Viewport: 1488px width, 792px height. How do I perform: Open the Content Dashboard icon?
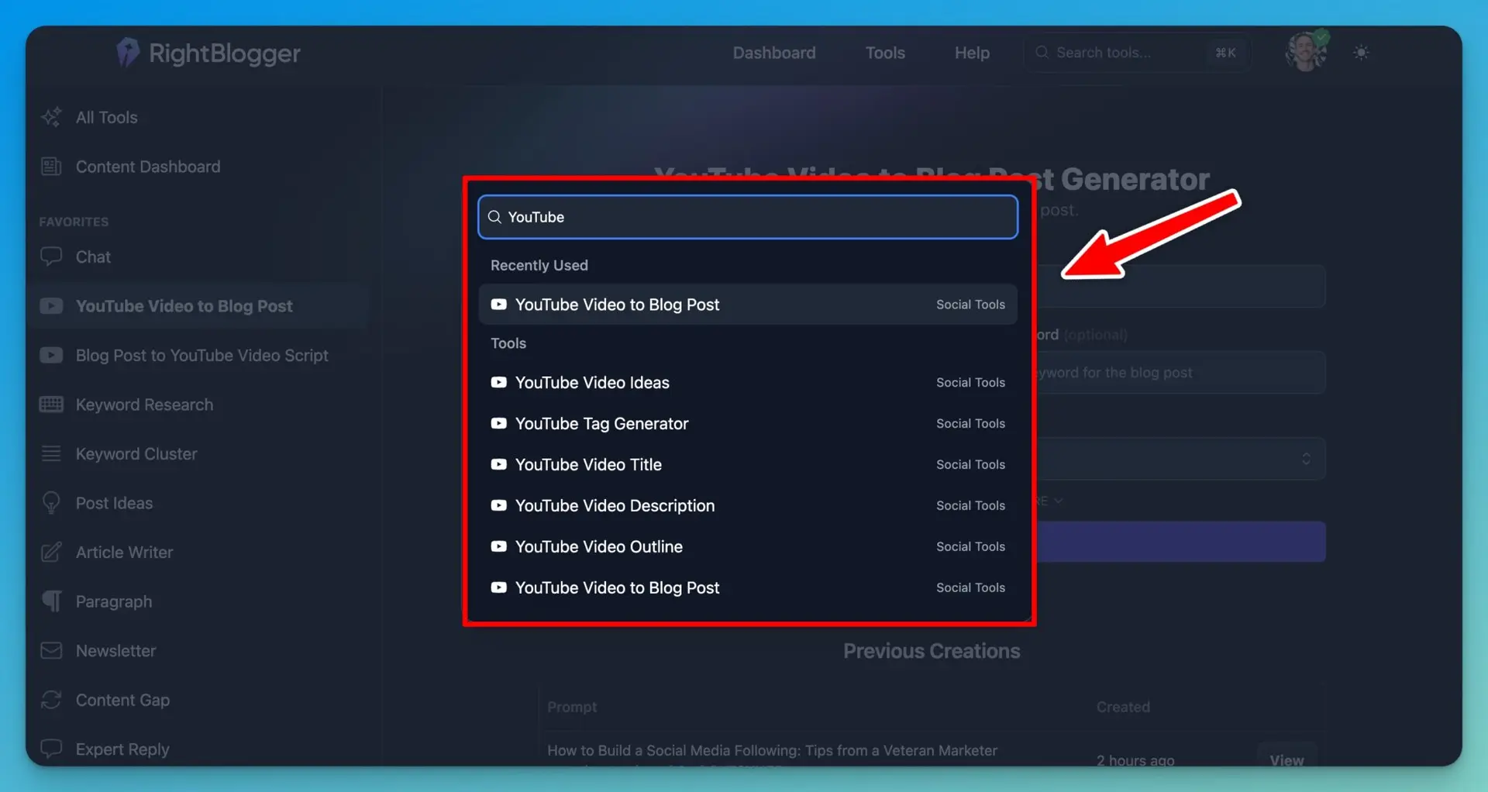(x=51, y=166)
